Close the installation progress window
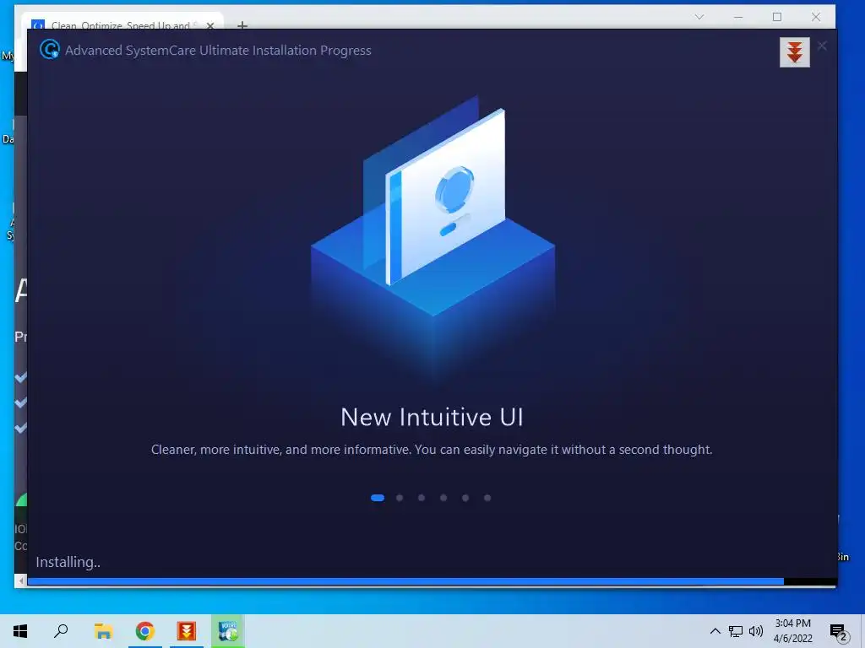865x648 pixels. click(822, 46)
